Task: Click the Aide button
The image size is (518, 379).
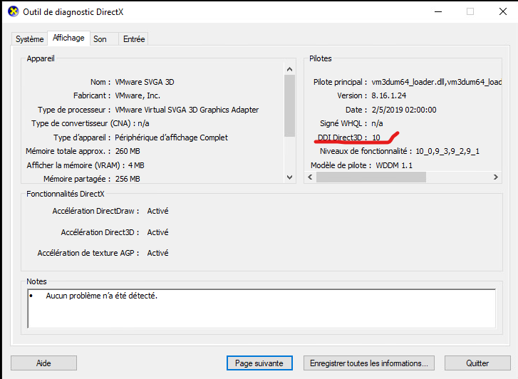Action: pos(43,363)
